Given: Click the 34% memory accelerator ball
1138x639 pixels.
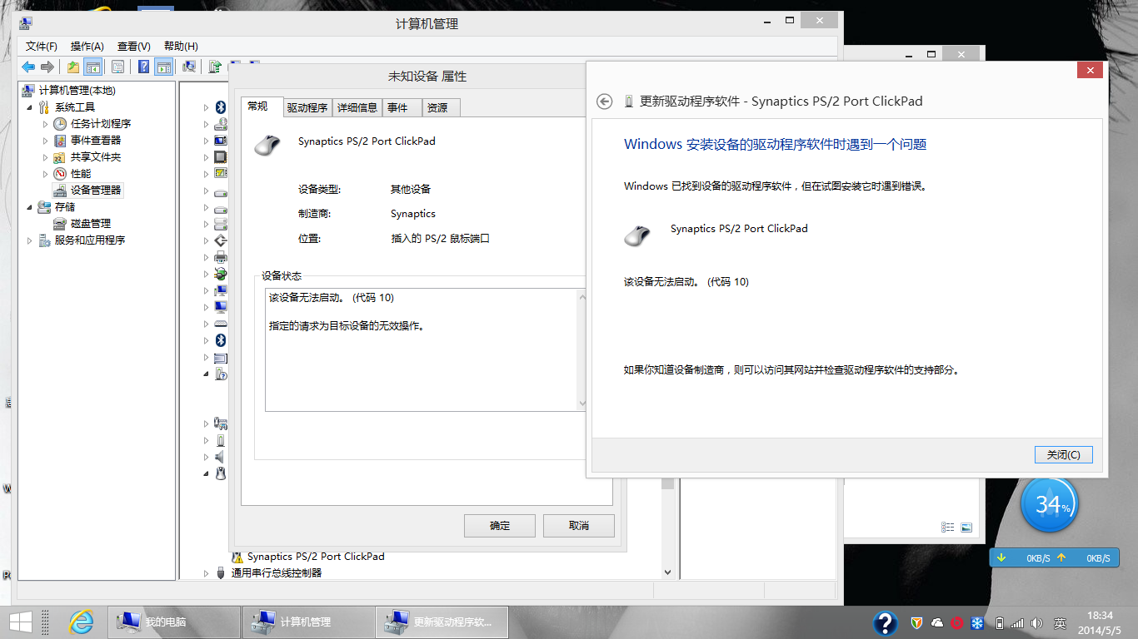Looking at the screenshot, I should click(1049, 504).
